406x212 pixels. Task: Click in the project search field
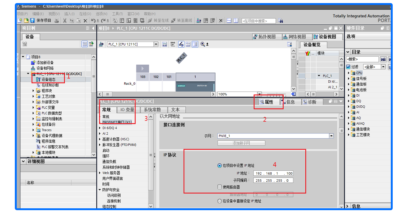tap(259, 21)
